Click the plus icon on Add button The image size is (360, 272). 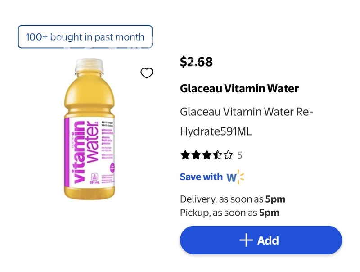246,240
